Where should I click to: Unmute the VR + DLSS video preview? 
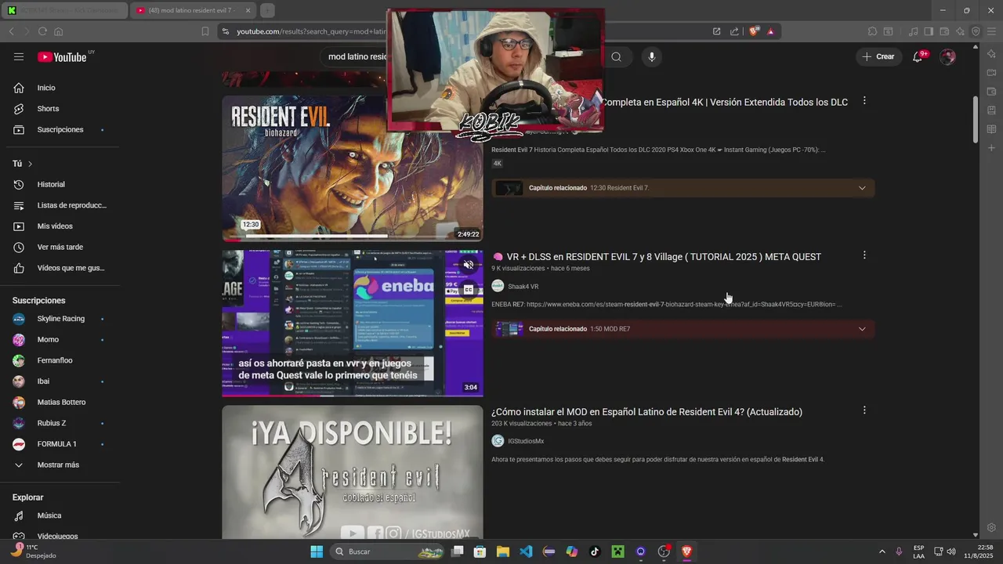tap(468, 265)
